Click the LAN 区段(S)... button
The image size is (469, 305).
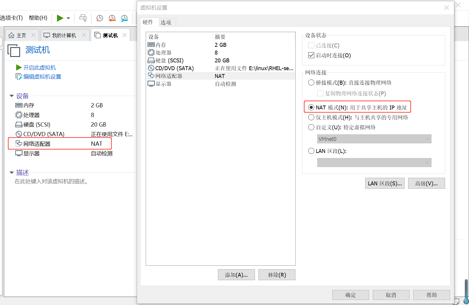pos(385,183)
